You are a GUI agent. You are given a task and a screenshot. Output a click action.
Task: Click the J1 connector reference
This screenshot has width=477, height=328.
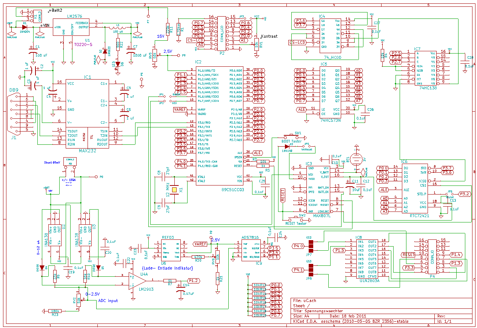tap(14, 138)
